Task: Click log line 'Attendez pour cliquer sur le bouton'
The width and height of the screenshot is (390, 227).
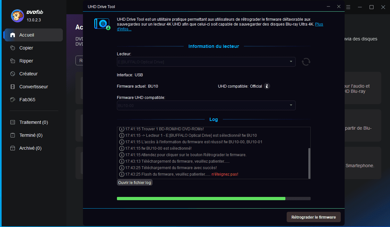Action: 183,155
